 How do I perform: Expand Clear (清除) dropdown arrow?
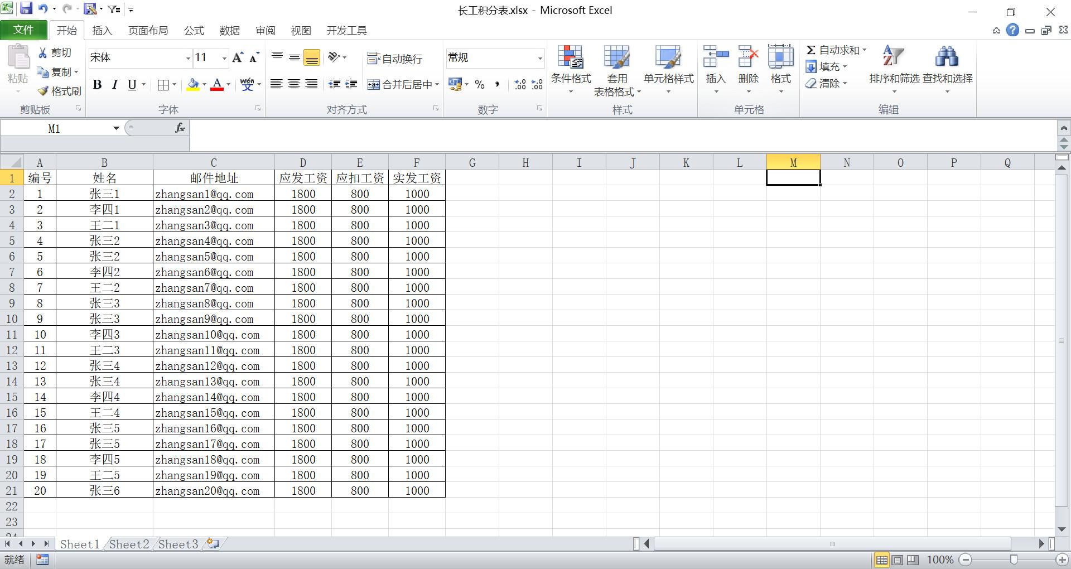[845, 84]
